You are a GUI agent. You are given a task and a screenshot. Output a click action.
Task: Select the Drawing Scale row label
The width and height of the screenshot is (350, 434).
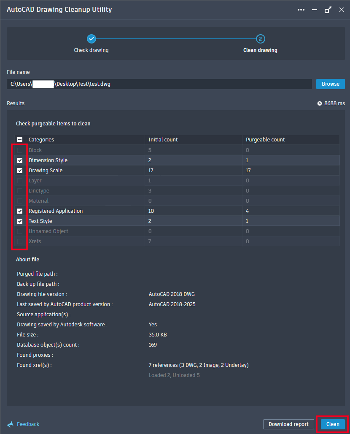46,171
